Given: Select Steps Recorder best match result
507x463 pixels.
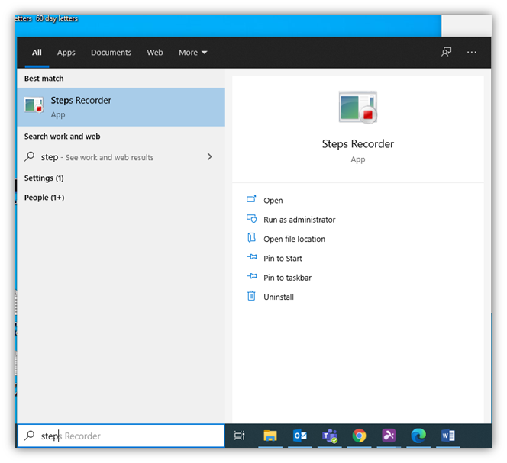Looking at the screenshot, I should tap(121, 107).
